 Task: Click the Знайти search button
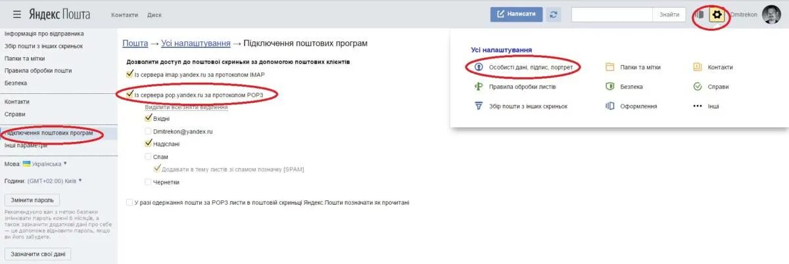click(x=669, y=14)
